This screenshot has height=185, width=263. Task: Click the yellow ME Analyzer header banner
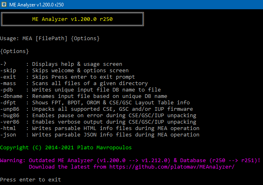[72, 19]
